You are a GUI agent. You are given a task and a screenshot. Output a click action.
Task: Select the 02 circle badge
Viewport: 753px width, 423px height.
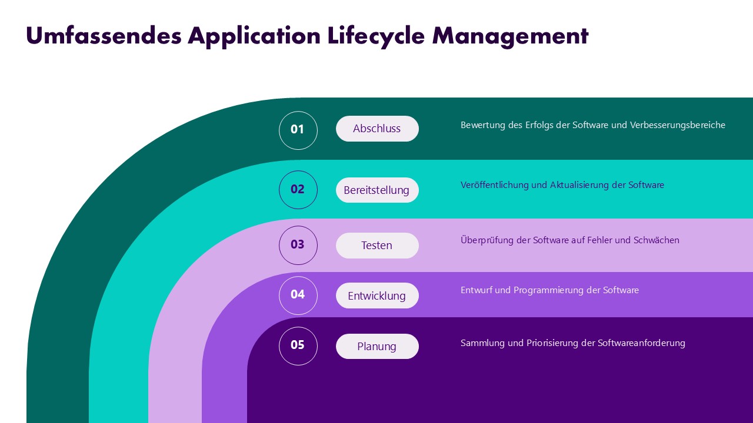tap(298, 190)
